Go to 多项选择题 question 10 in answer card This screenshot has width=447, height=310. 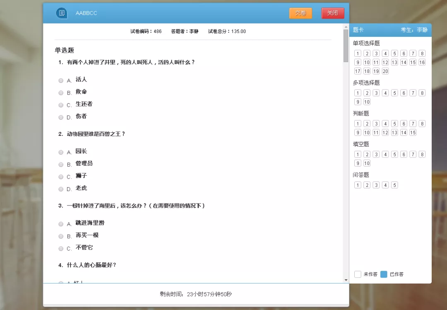(x=367, y=102)
